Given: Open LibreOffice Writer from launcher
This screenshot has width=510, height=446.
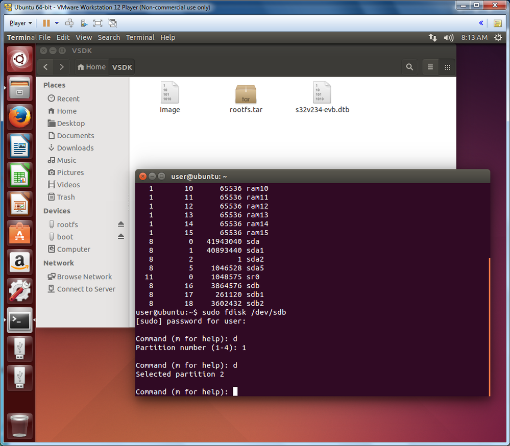Looking at the screenshot, I should (x=19, y=146).
